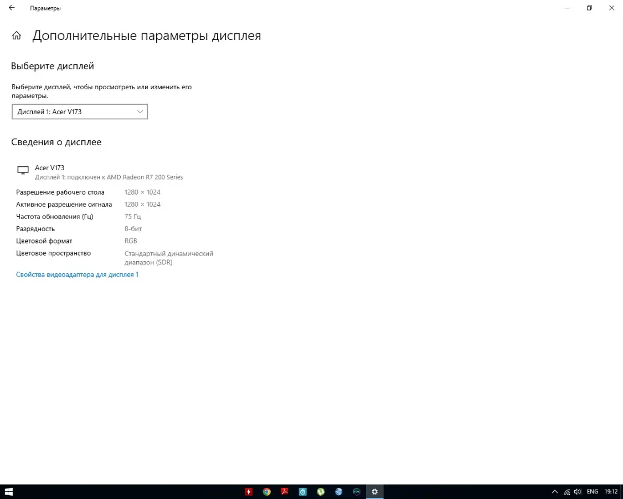Click 'Разрешение рабочего стола' label
The height and width of the screenshot is (499, 623).
pyautogui.click(x=60, y=192)
